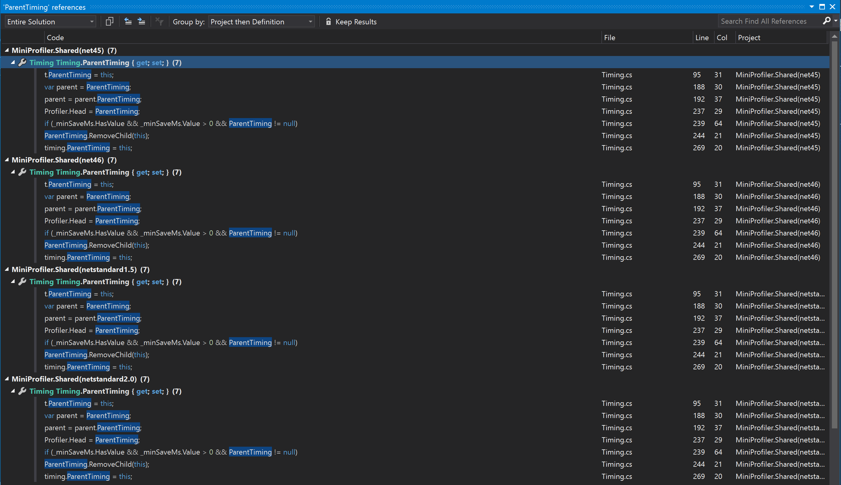
Task: Go to next location in list
Action: [141, 22]
